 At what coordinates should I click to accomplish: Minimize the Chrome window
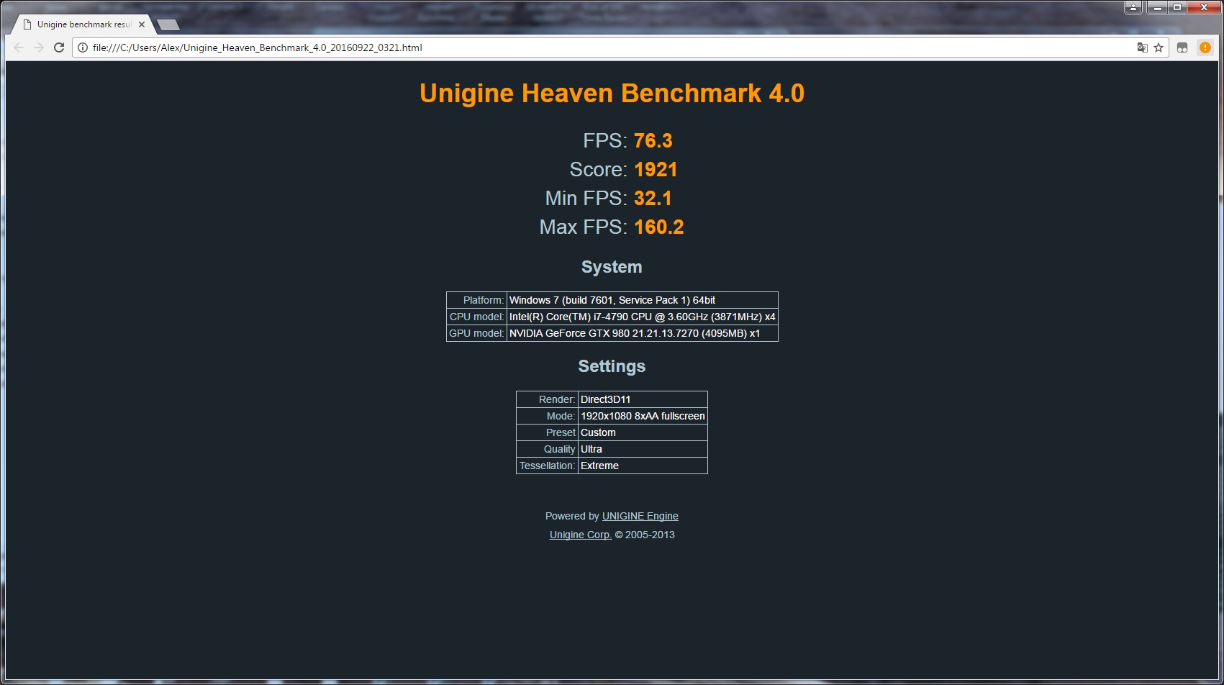(x=1158, y=8)
